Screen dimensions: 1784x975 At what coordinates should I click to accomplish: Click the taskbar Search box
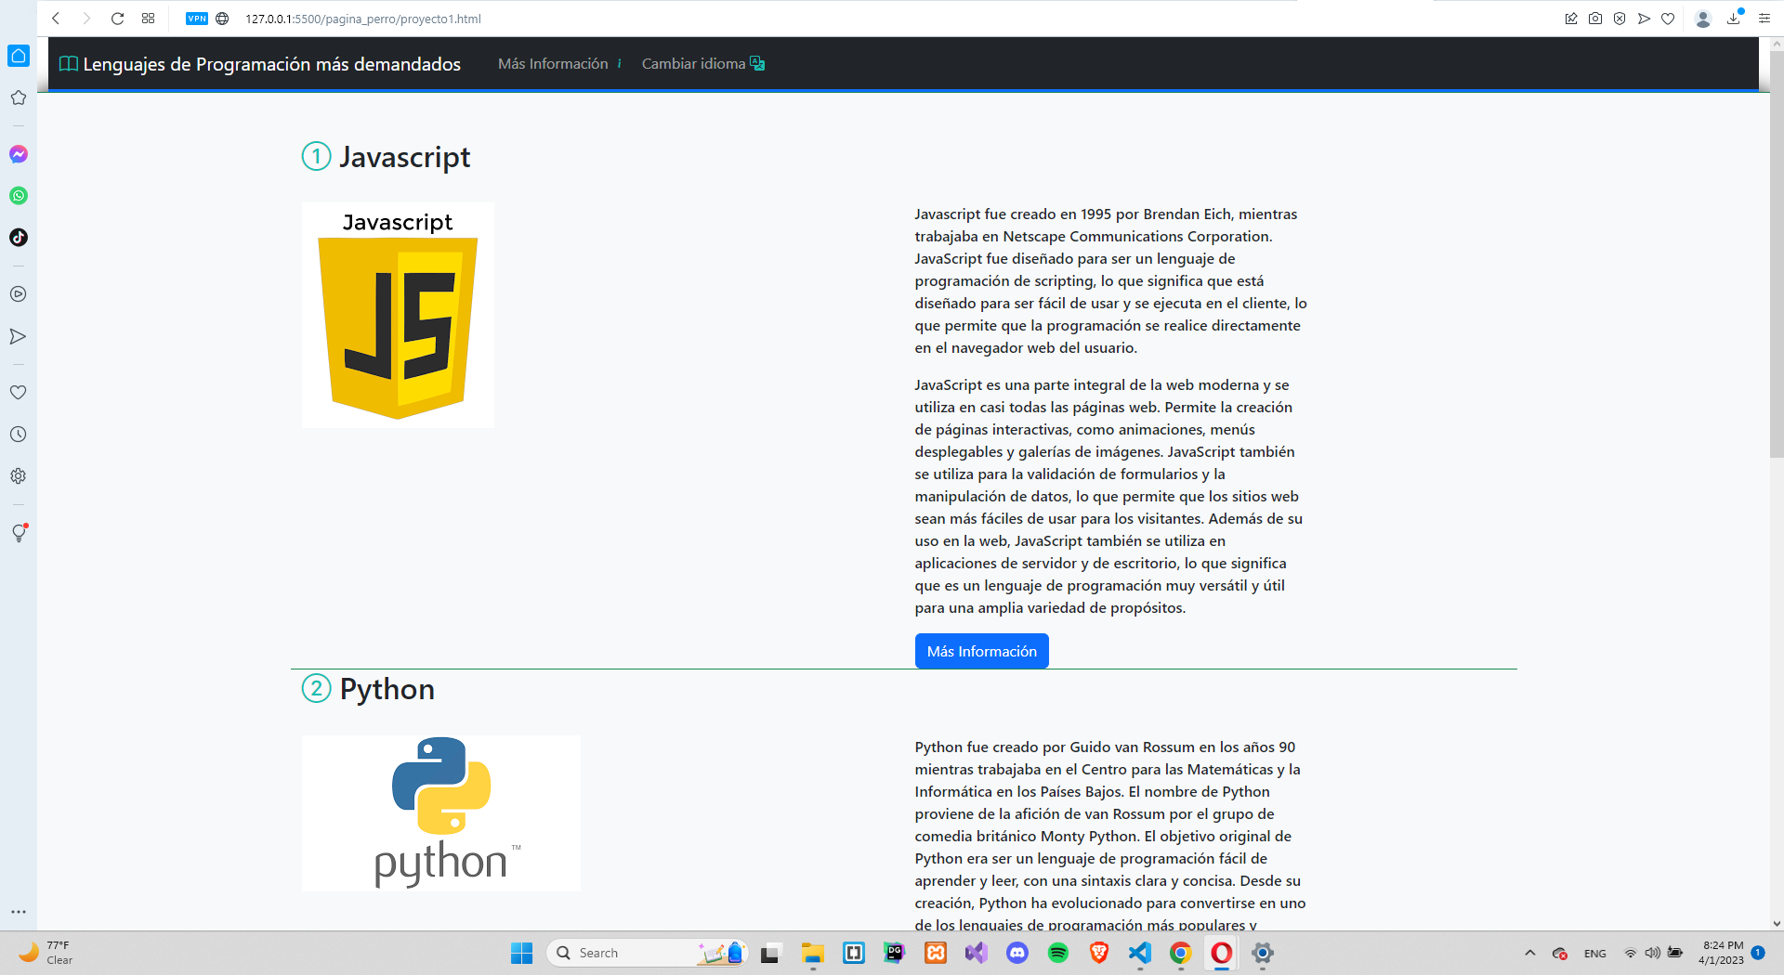[x=648, y=953]
